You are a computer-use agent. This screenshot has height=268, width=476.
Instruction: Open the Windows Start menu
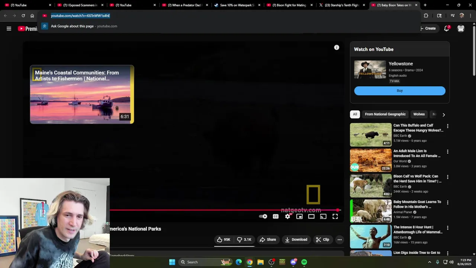(x=172, y=262)
